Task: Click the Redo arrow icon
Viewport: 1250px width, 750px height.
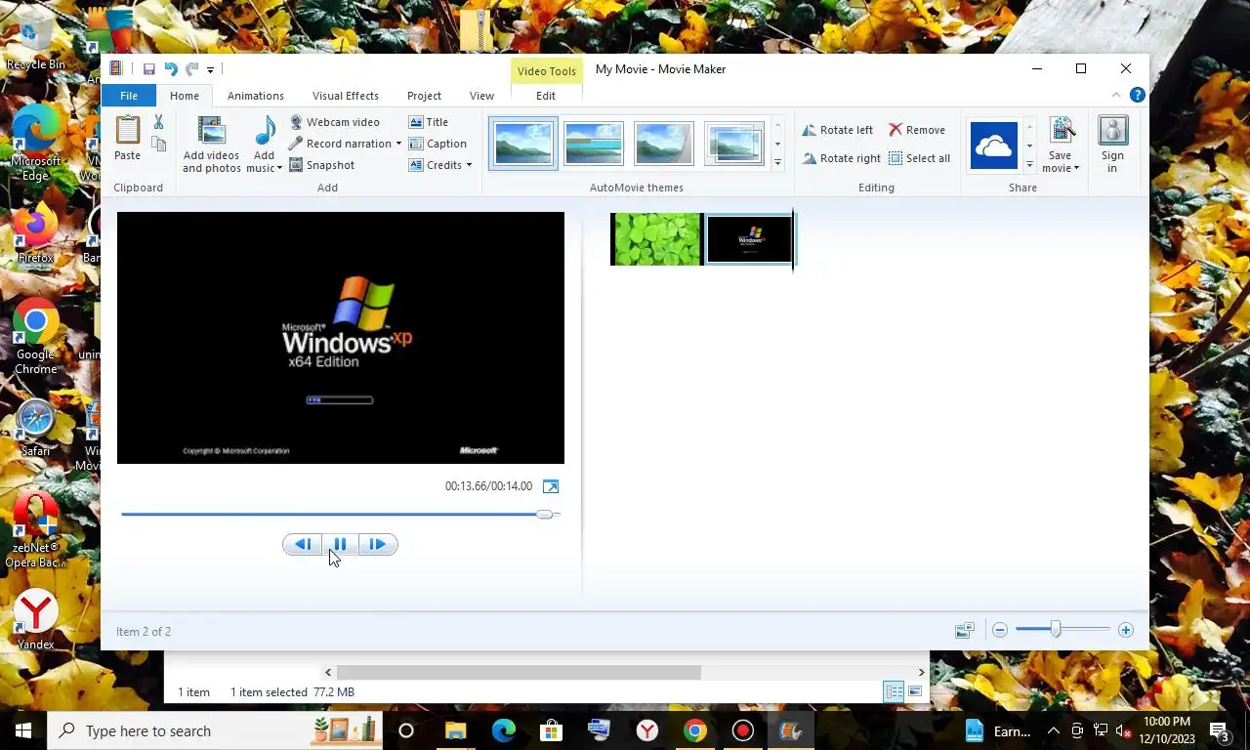Action: pos(191,69)
